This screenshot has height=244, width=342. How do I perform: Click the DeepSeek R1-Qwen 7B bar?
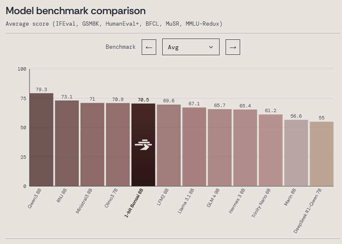click(x=321, y=154)
